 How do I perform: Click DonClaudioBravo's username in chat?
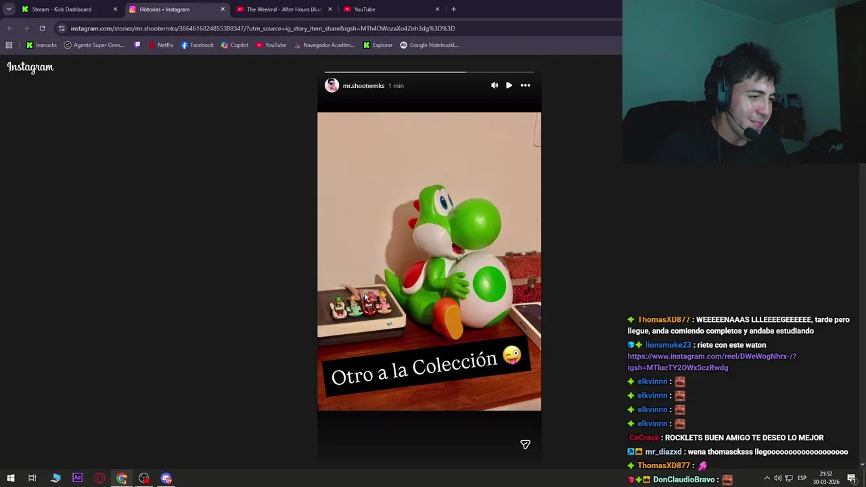(x=684, y=480)
